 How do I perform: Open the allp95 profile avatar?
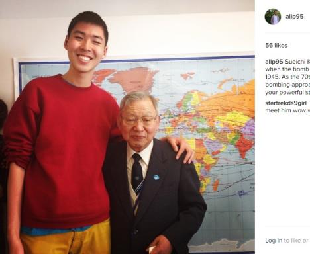(x=273, y=17)
